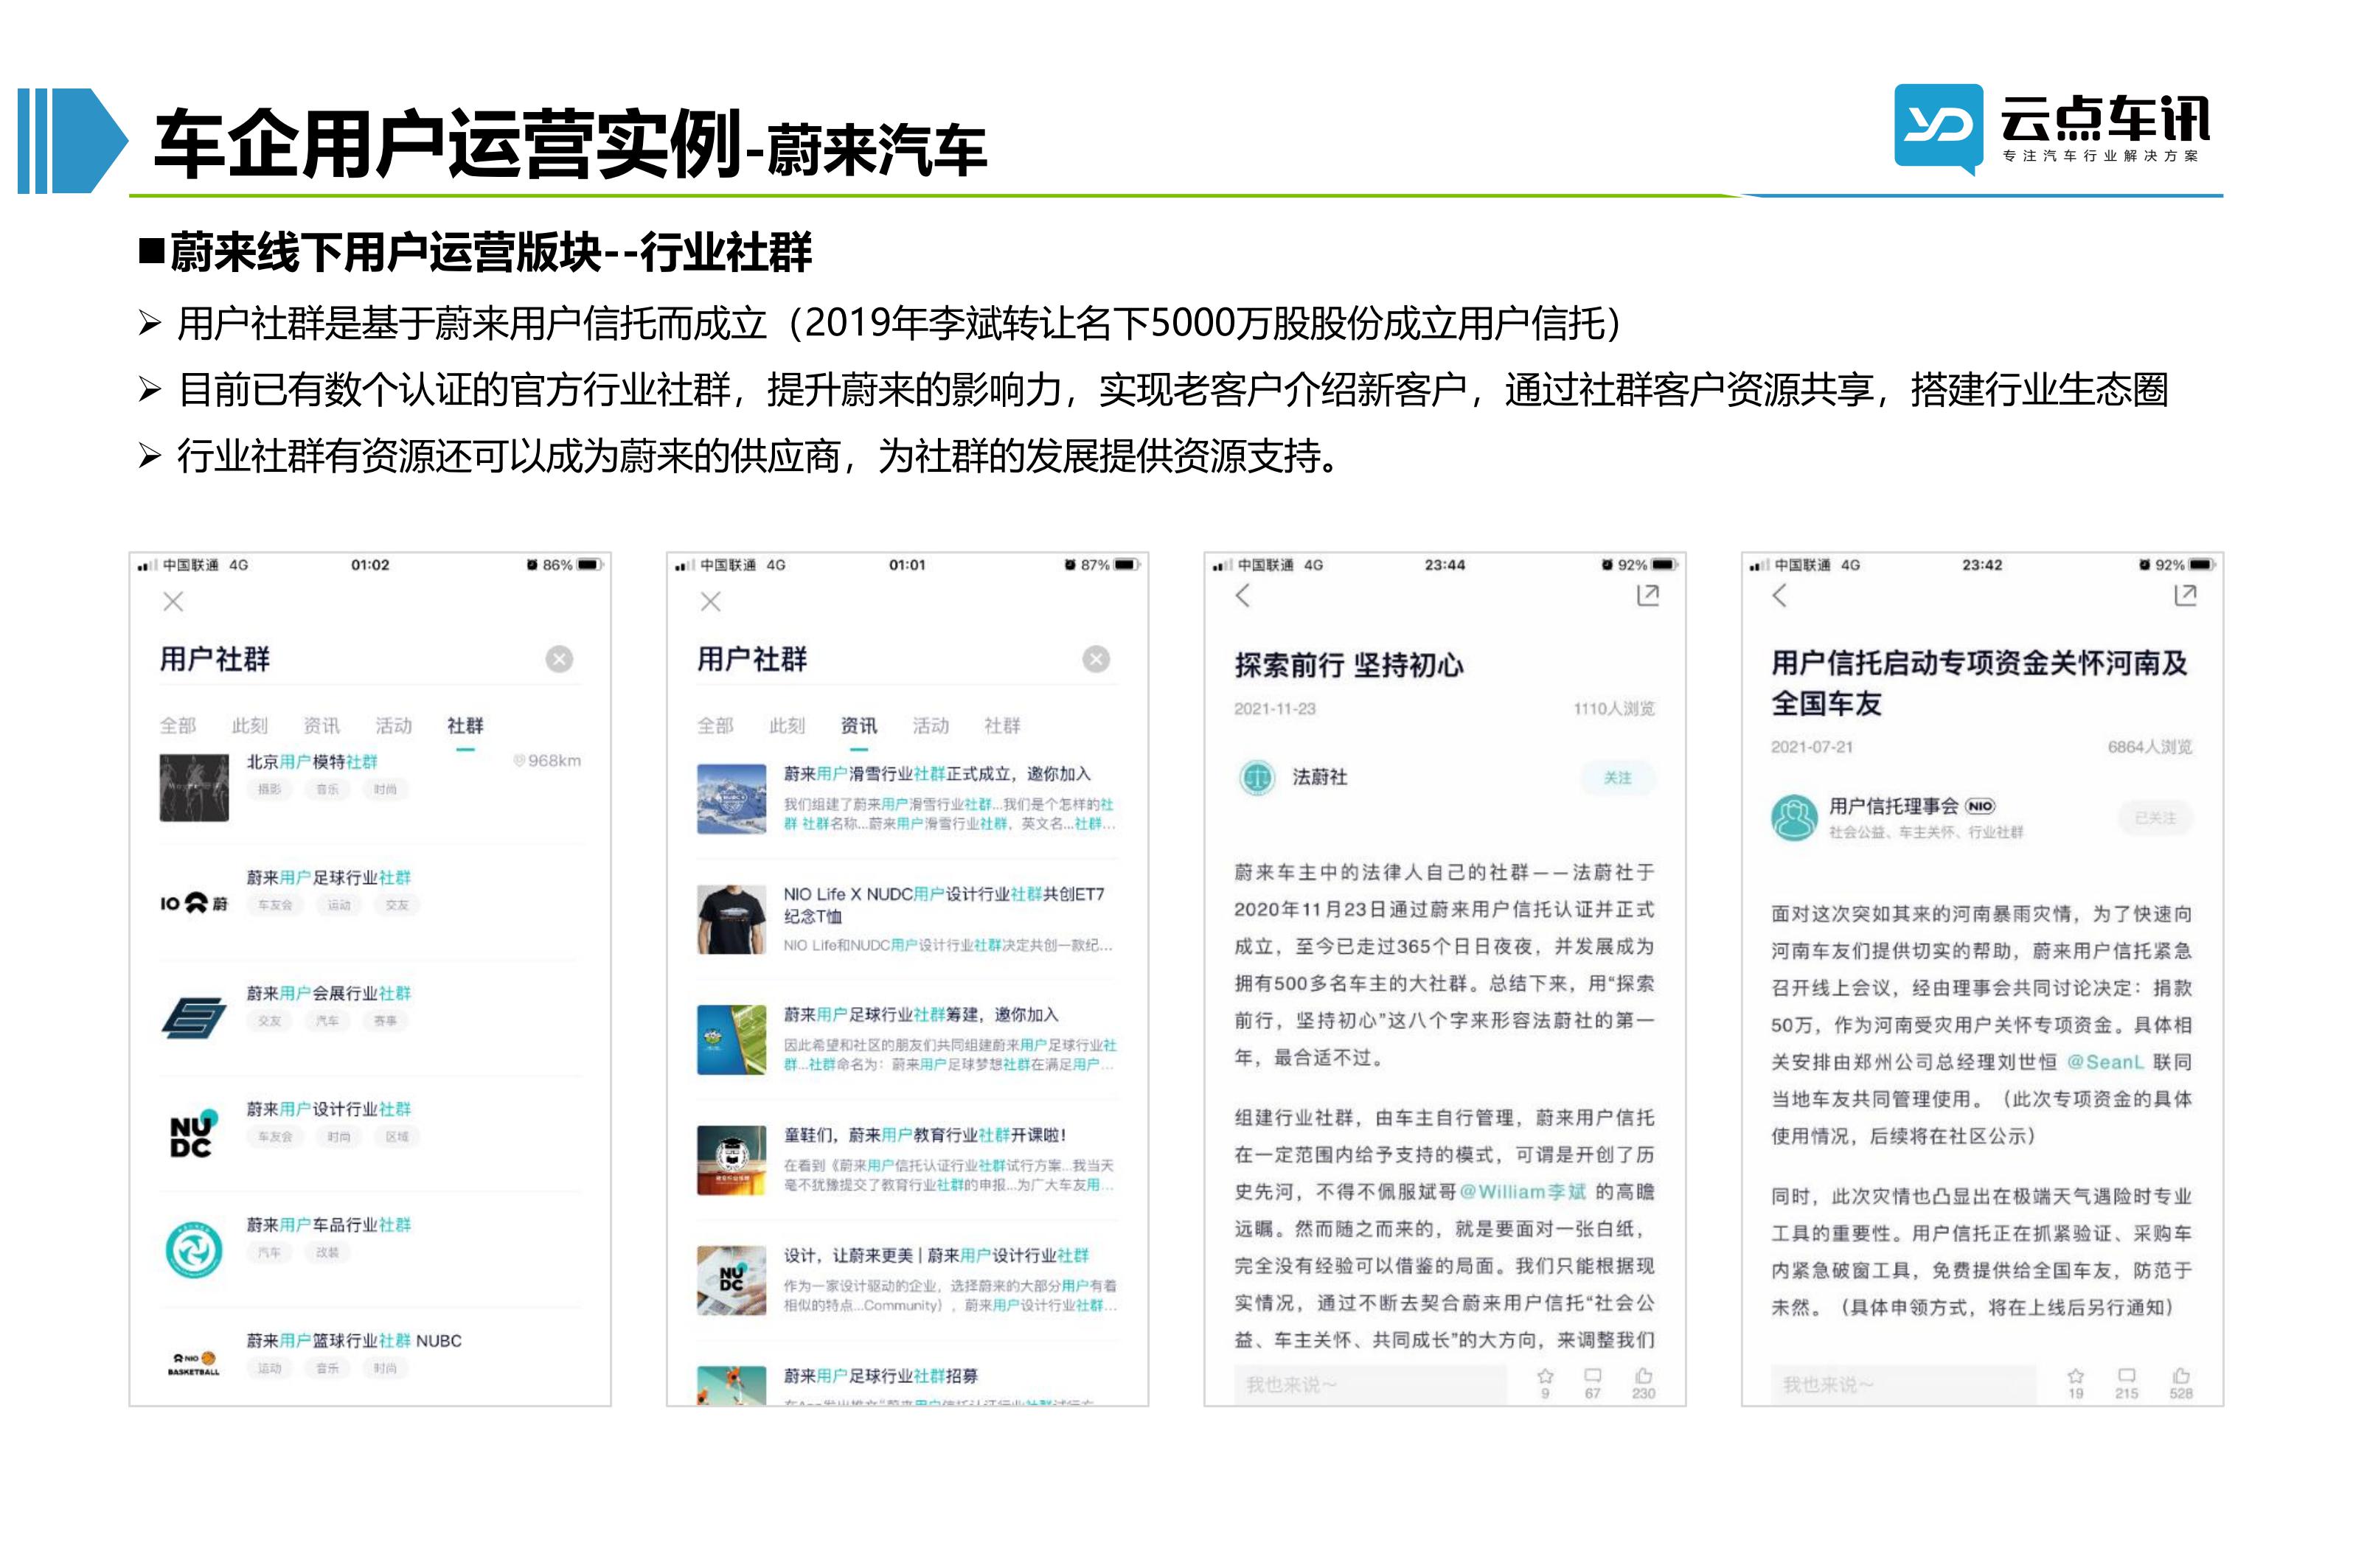Click 6864人浏览 view count
The height and width of the screenshot is (1568, 2353).
(2149, 747)
